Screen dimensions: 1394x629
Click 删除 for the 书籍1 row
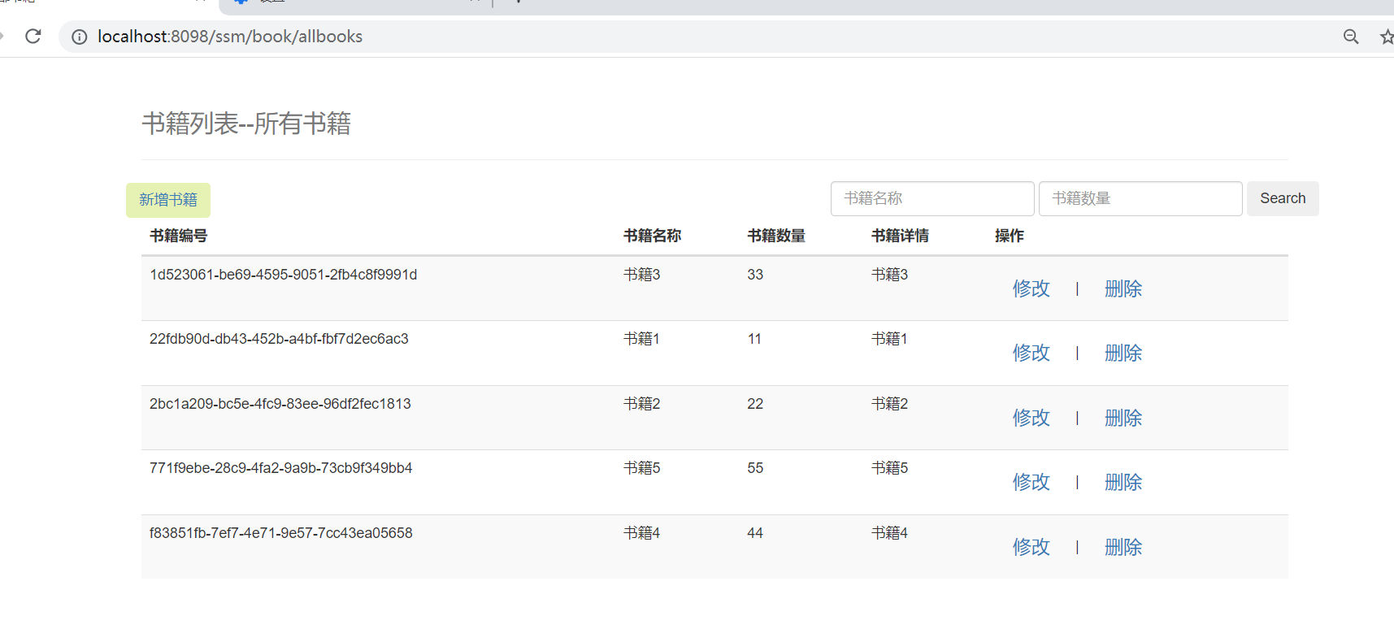point(1123,353)
